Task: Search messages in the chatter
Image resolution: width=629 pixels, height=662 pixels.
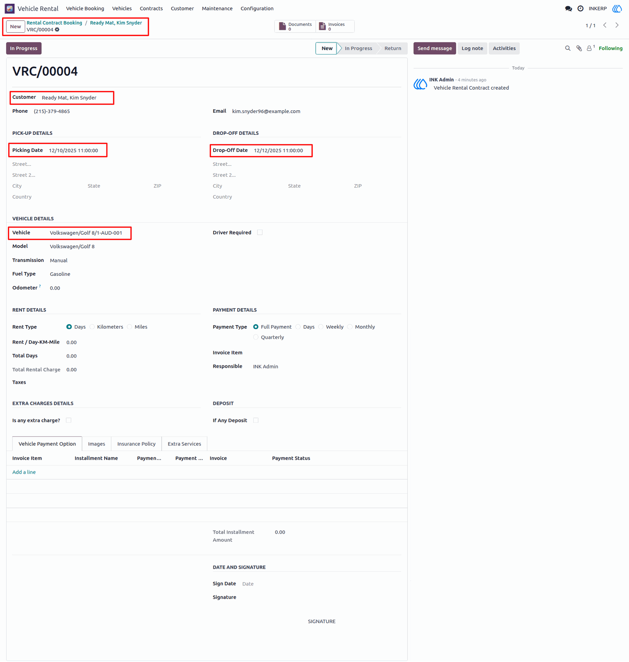Action: pyautogui.click(x=568, y=48)
